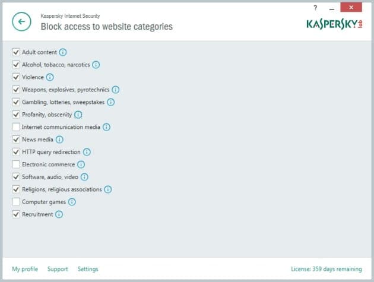
Task: Open info icon next to Adult content
Action: [x=63, y=52]
